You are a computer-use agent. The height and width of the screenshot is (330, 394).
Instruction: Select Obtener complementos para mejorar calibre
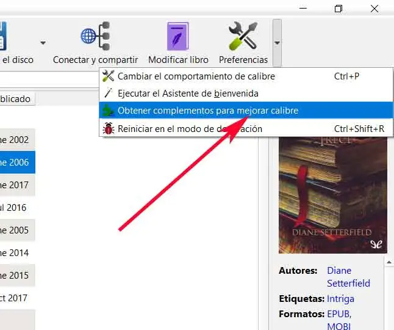point(246,110)
